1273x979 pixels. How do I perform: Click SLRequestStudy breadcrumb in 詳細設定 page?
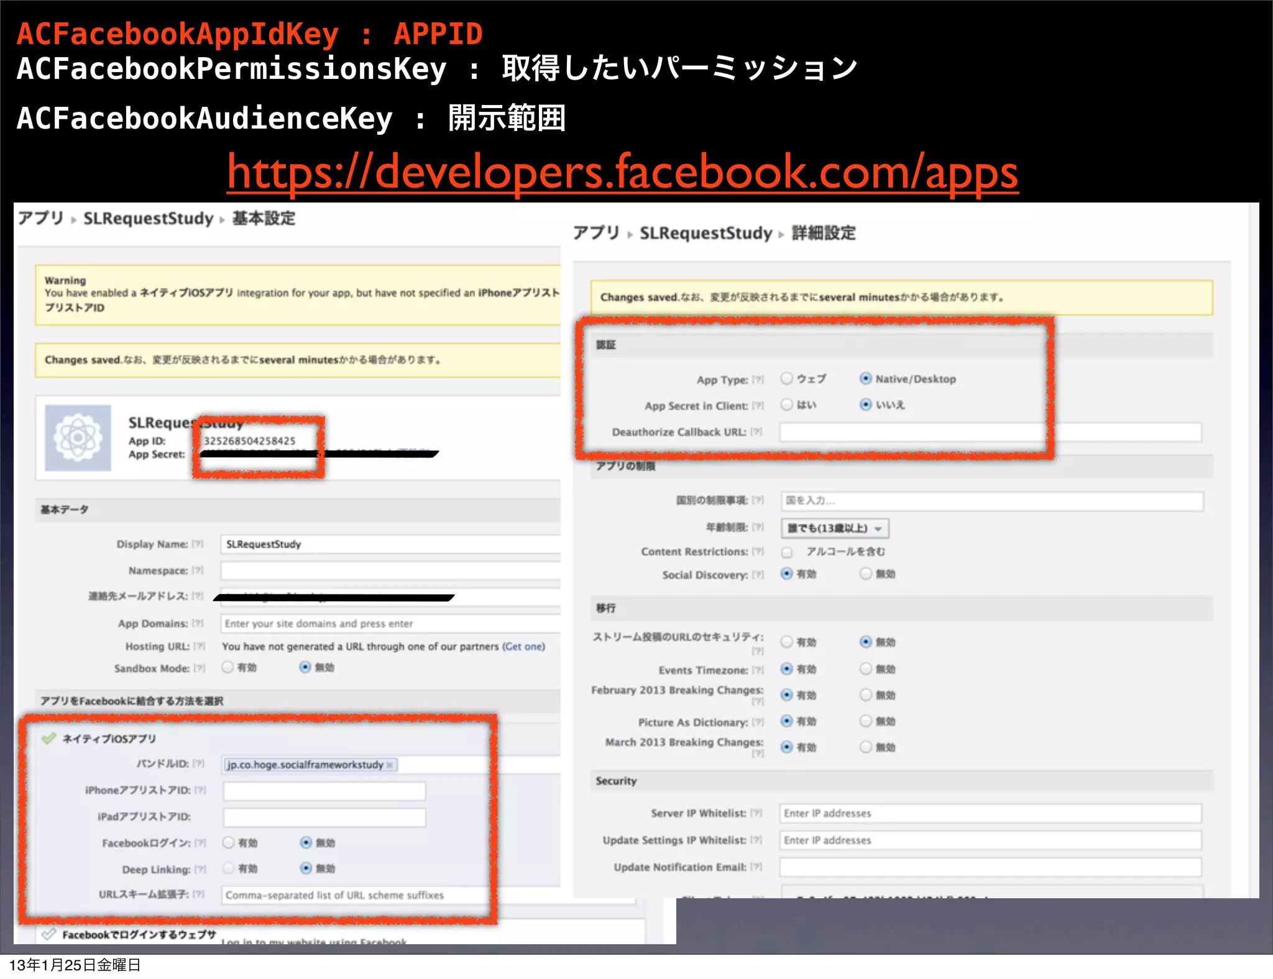tap(705, 233)
